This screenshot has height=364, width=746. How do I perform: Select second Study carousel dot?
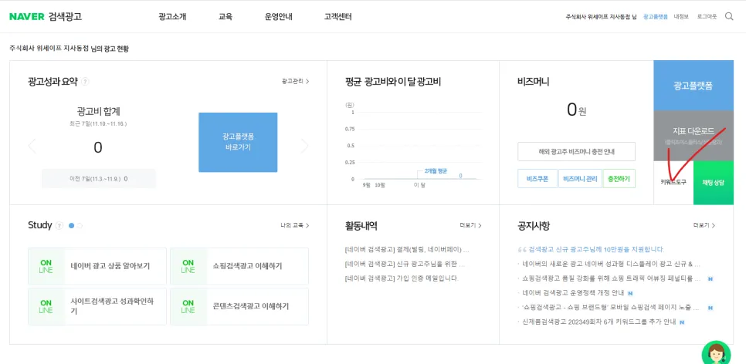tap(80, 226)
